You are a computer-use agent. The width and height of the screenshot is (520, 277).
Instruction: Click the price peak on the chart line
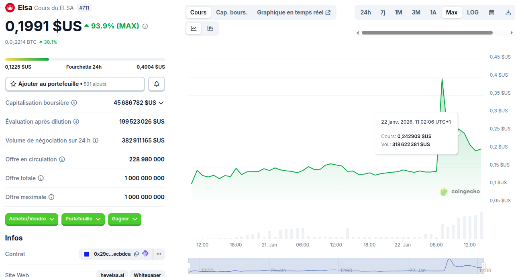pos(442,79)
